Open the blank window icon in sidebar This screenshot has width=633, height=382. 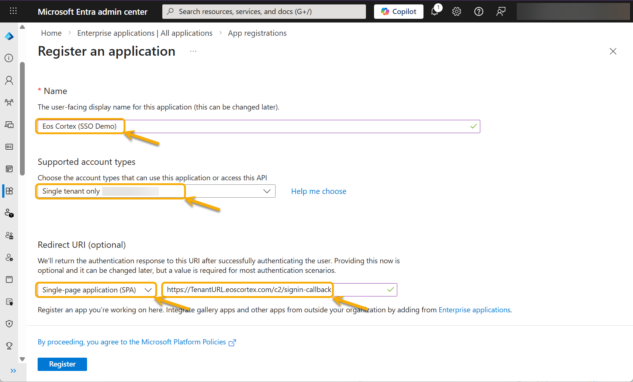[9, 279]
